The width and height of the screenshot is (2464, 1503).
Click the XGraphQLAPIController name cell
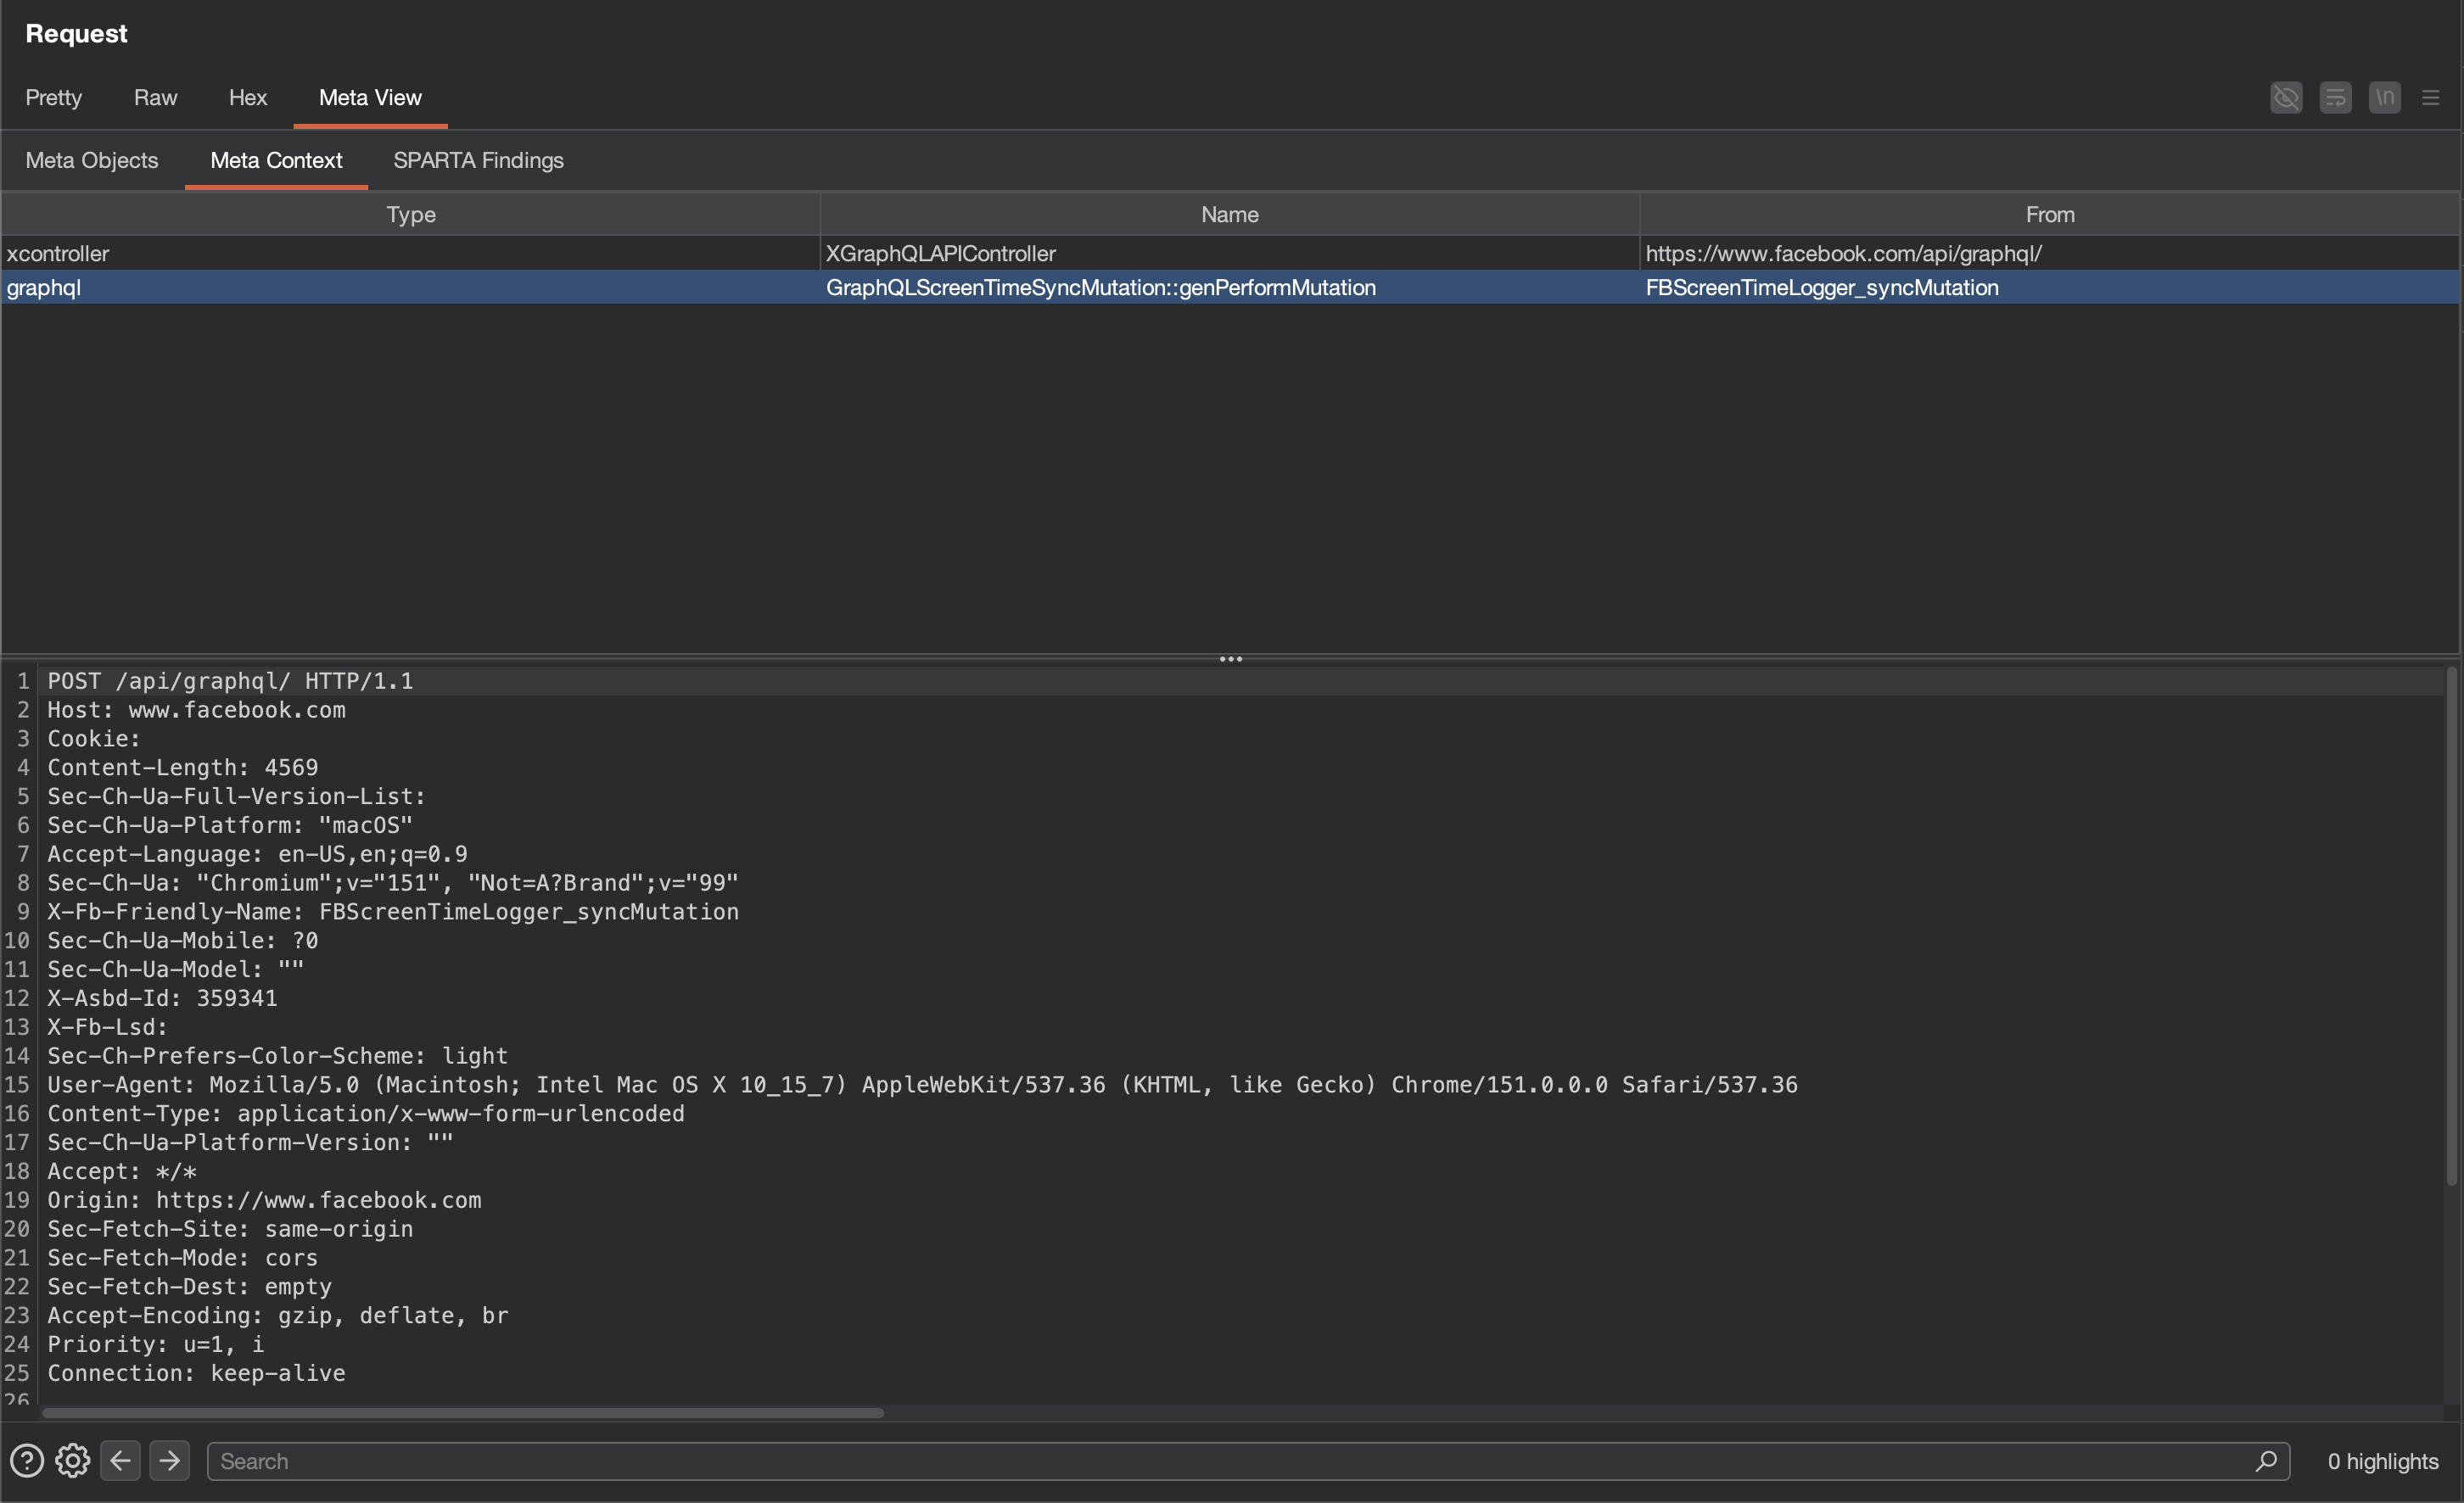pyautogui.click(x=1230, y=253)
